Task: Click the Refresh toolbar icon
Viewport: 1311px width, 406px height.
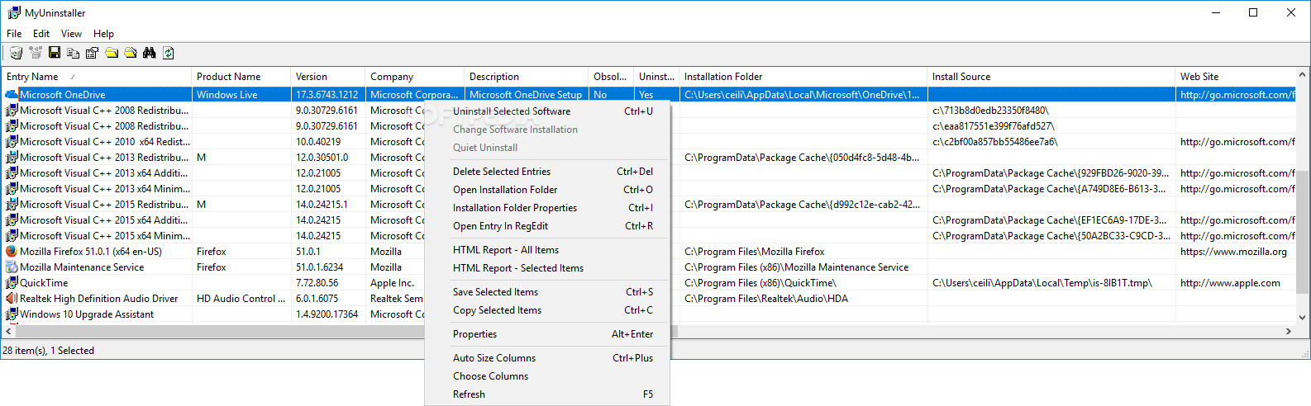Action: point(169,53)
